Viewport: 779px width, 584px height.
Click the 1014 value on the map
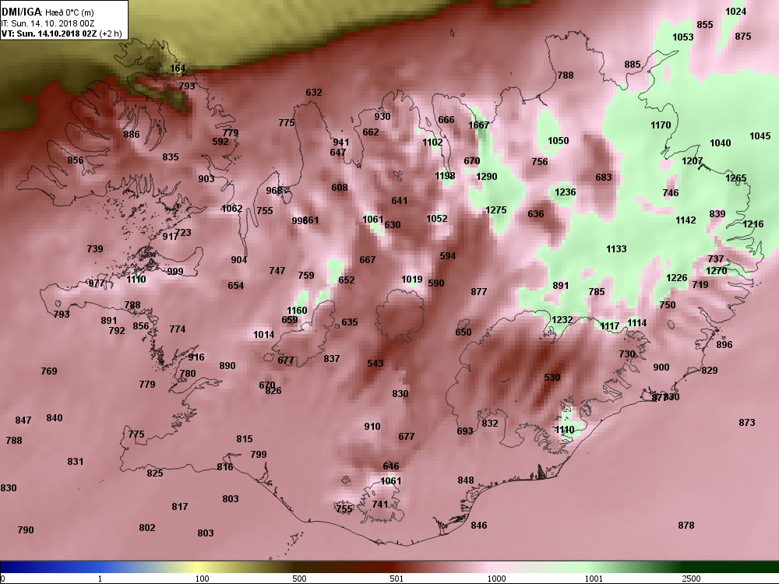[x=263, y=335]
